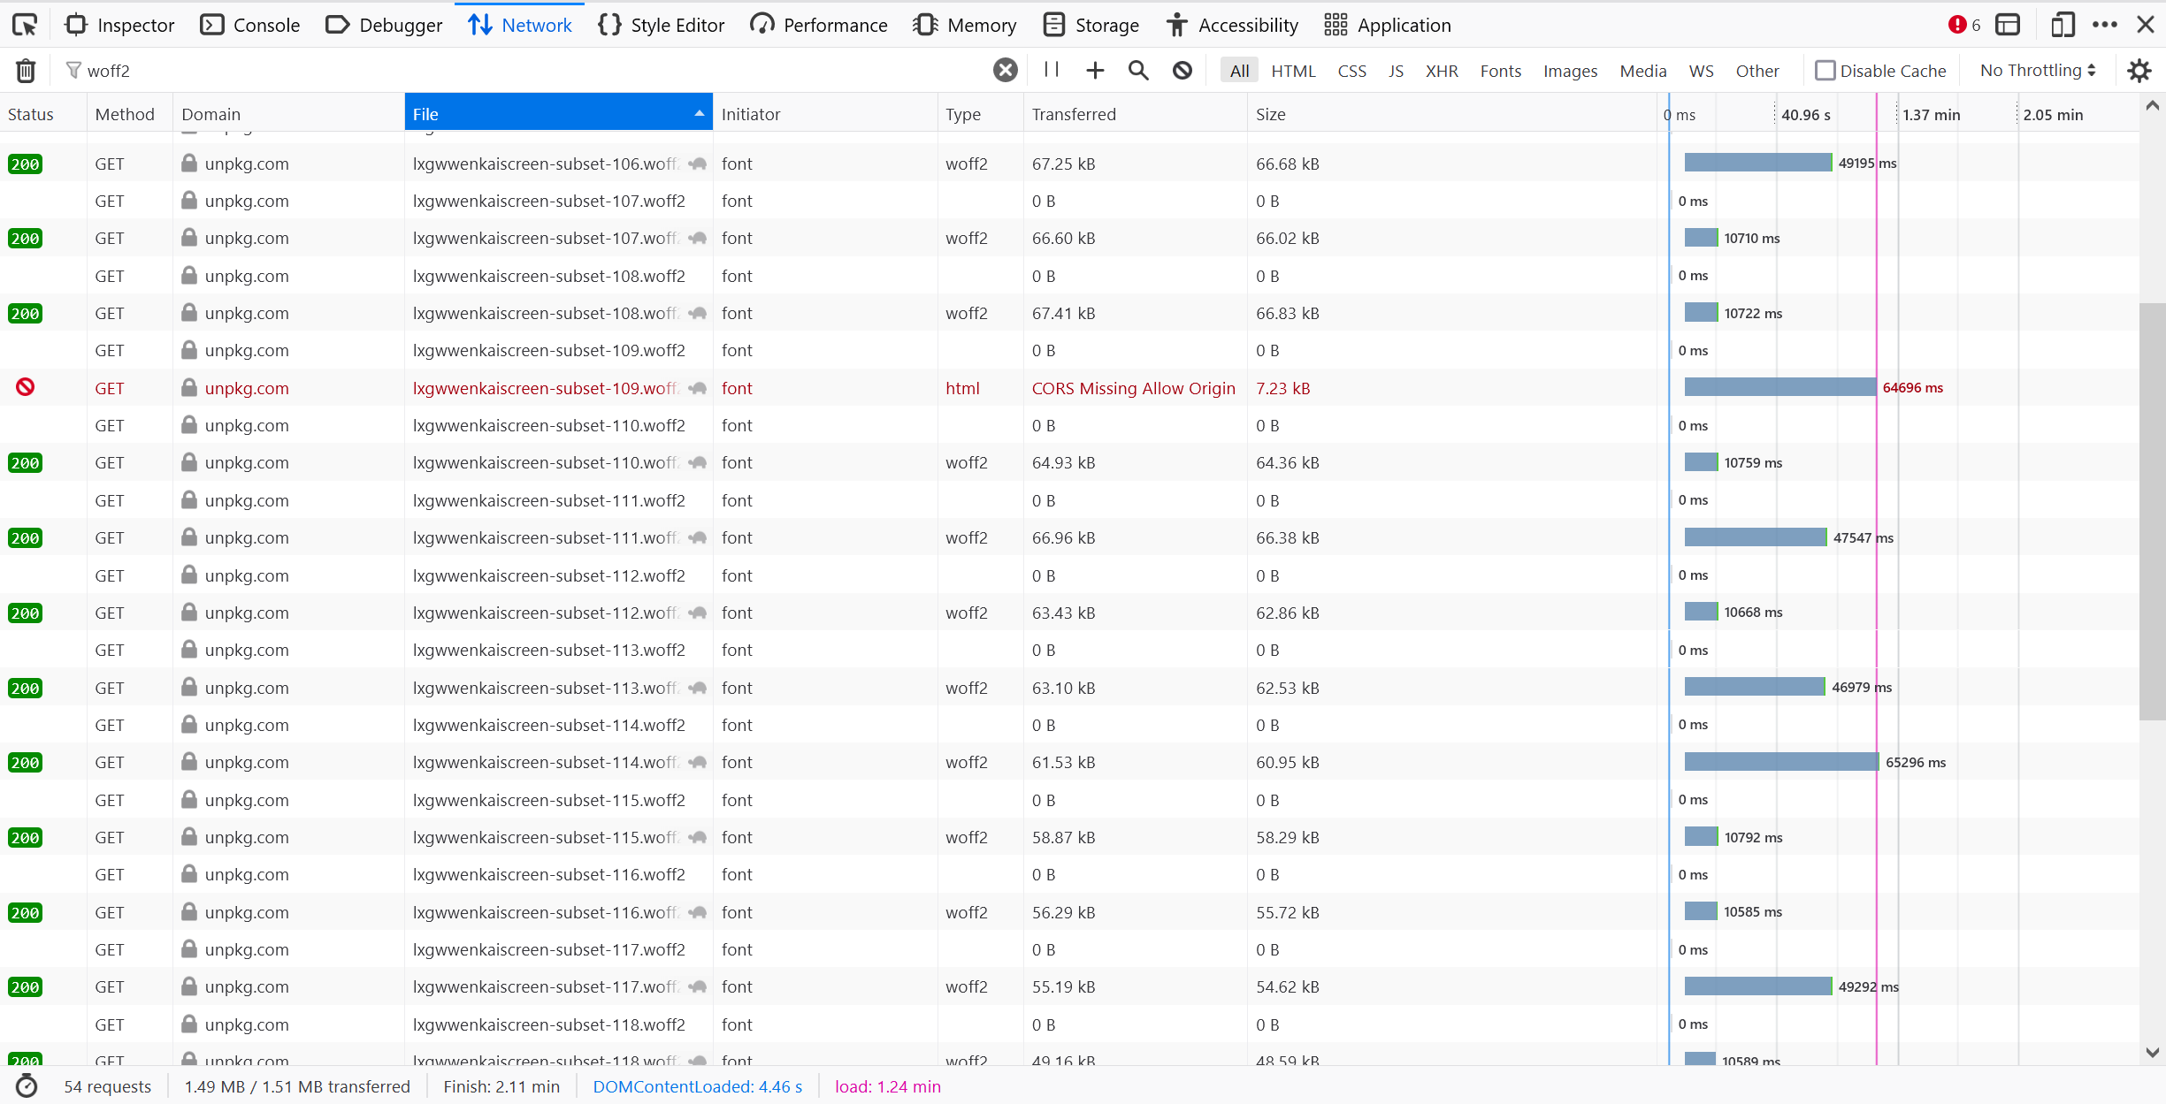Open responsive design mode
The image size is (2166, 1104).
pyautogui.click(x=2062, y=25)
